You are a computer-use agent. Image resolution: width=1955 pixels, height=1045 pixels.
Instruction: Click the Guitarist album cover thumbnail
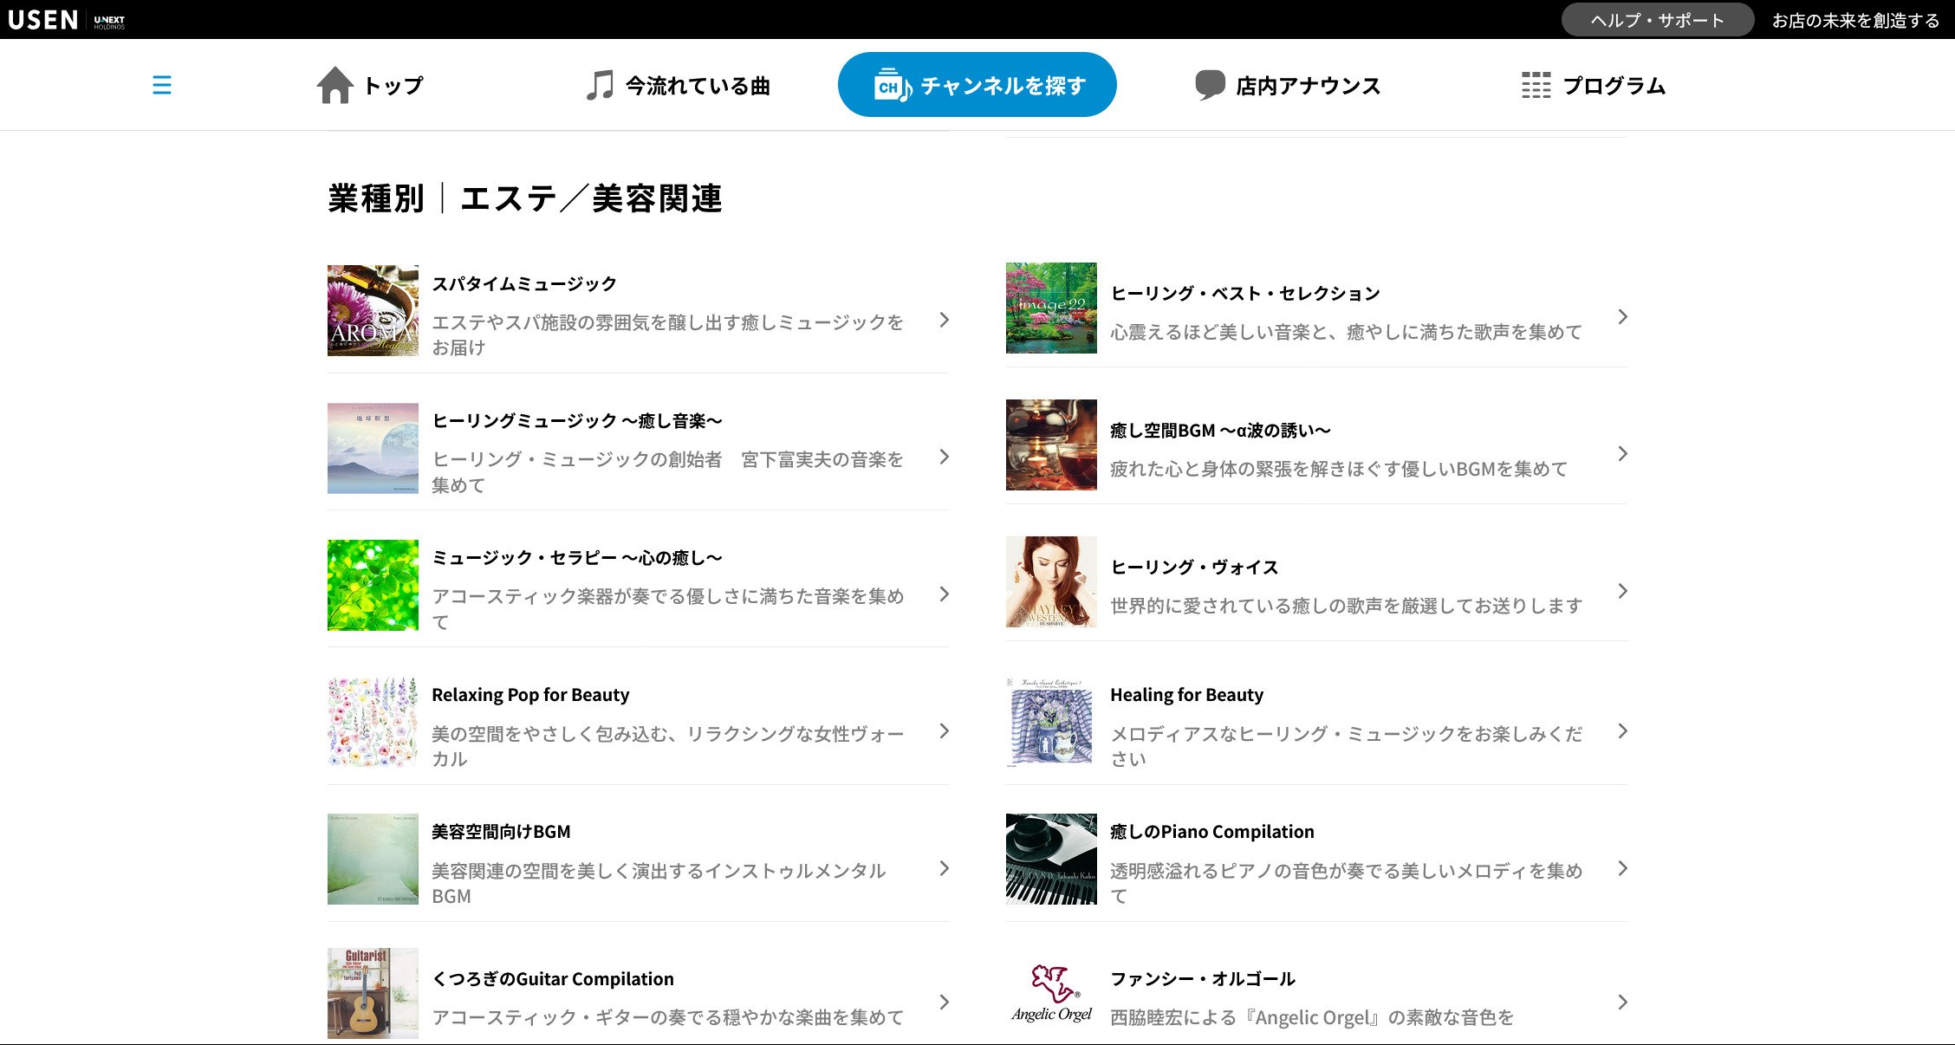point(373,993)
